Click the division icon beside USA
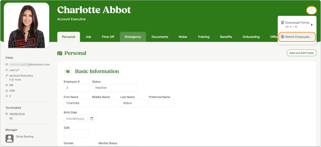Screen dimensions: 321x147 click(7, 91)
